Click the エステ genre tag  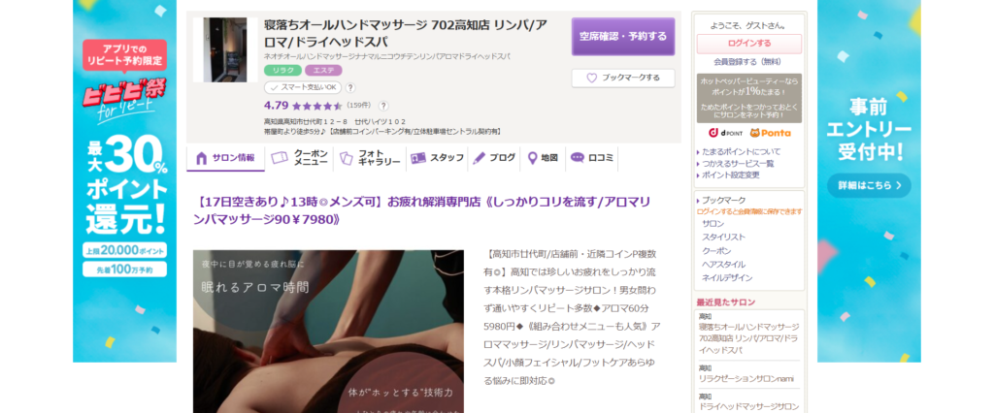[x=323, y=71]
